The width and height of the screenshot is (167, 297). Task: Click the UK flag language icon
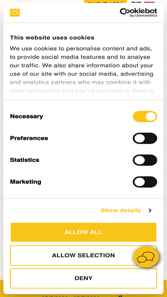click(136, 2)
